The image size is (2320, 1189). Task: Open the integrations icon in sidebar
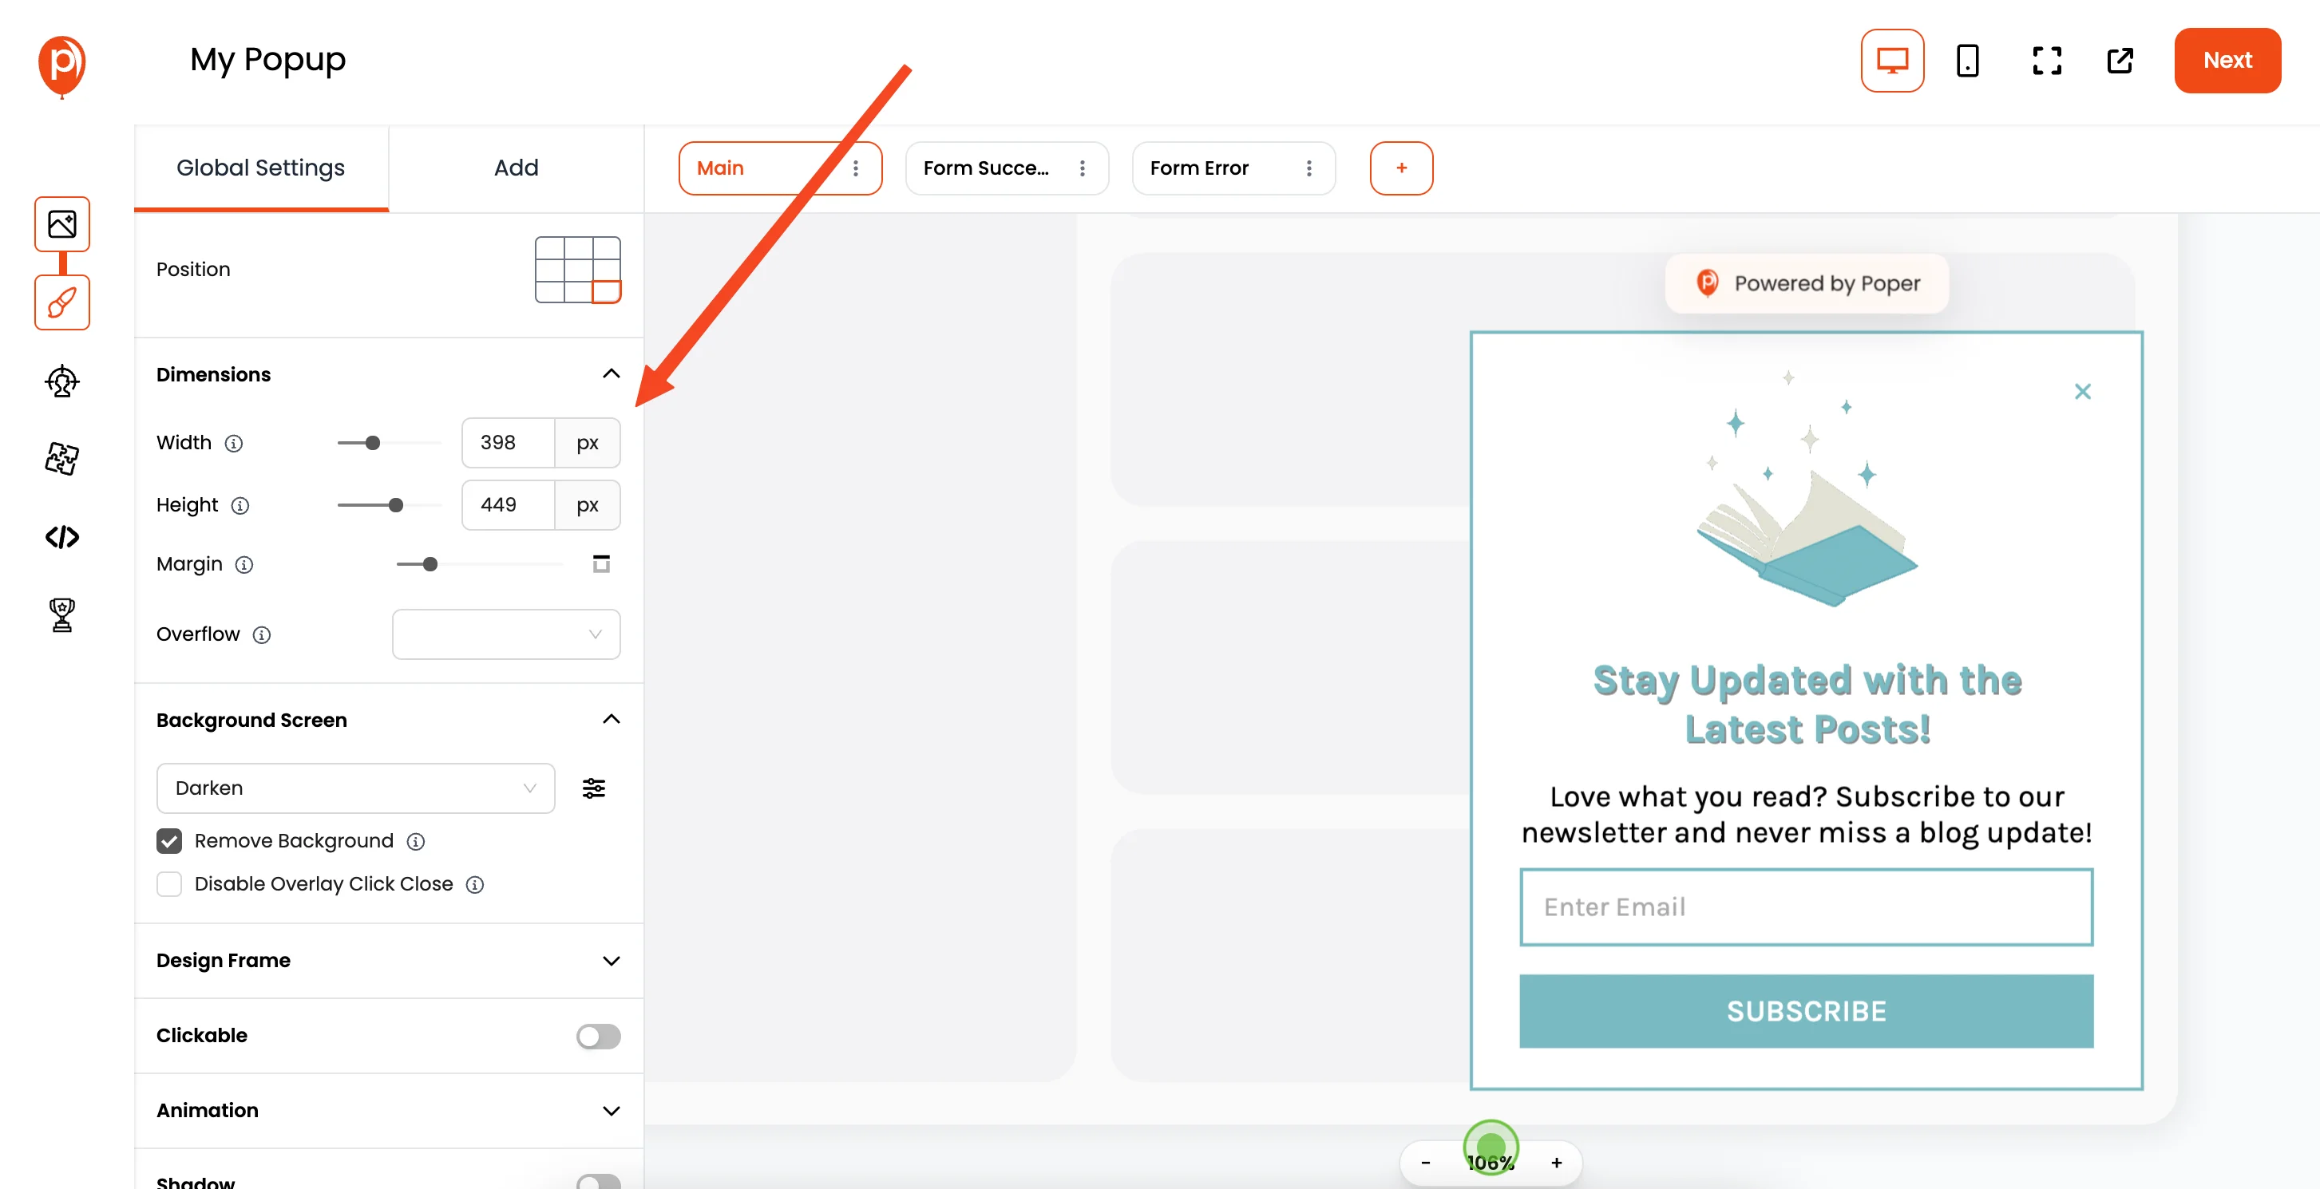click(x=62, y=458)
